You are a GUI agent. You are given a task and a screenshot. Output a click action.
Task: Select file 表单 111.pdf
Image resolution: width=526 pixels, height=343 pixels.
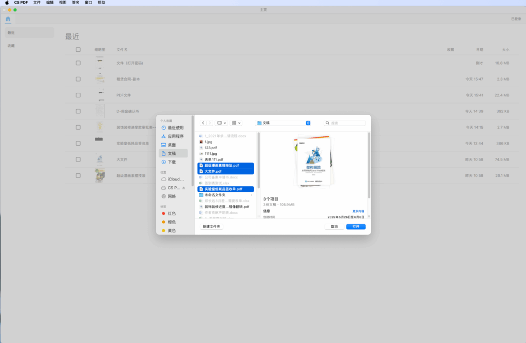click(x=226, y=159)
